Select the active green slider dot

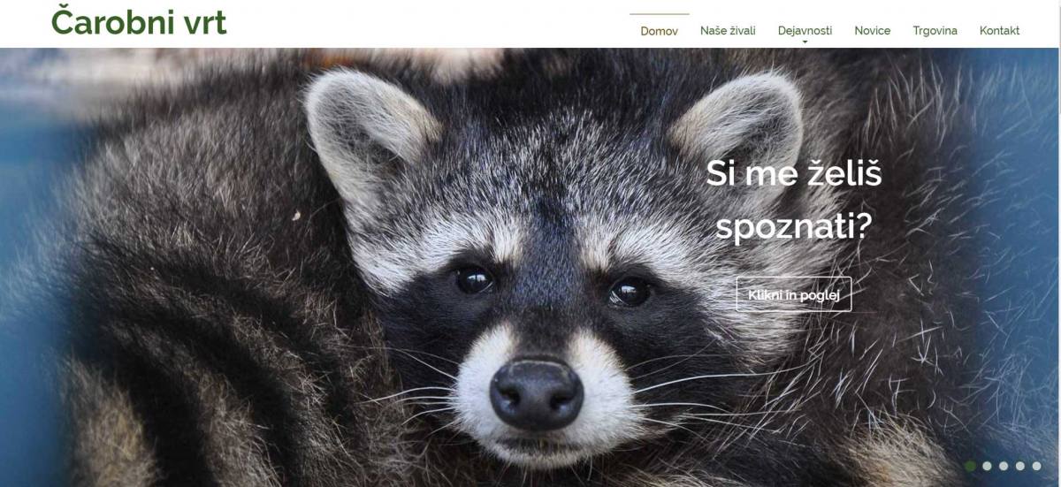coord(971,466)
